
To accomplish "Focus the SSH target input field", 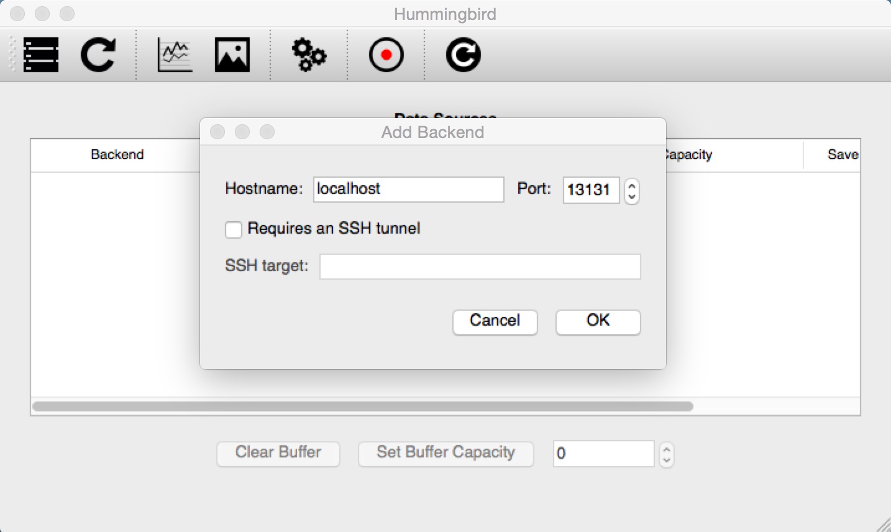I will coord(480,266).
